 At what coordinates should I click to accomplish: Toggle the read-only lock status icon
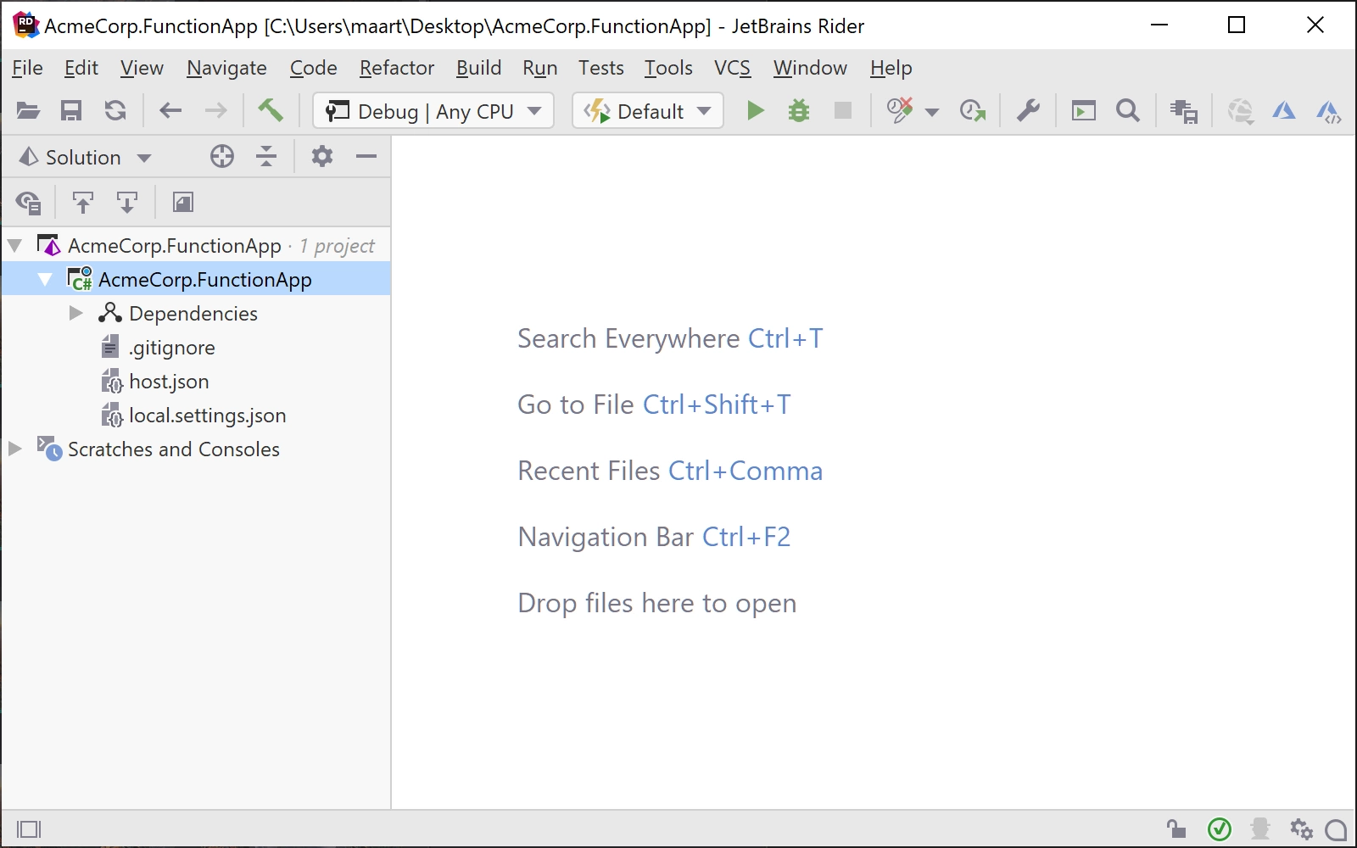1176,828
